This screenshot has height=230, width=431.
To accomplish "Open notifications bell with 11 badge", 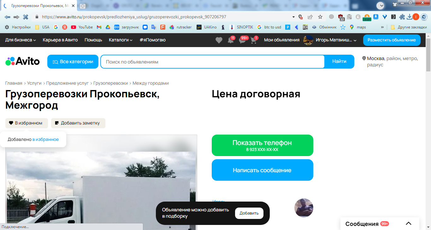I will [231, 40].
